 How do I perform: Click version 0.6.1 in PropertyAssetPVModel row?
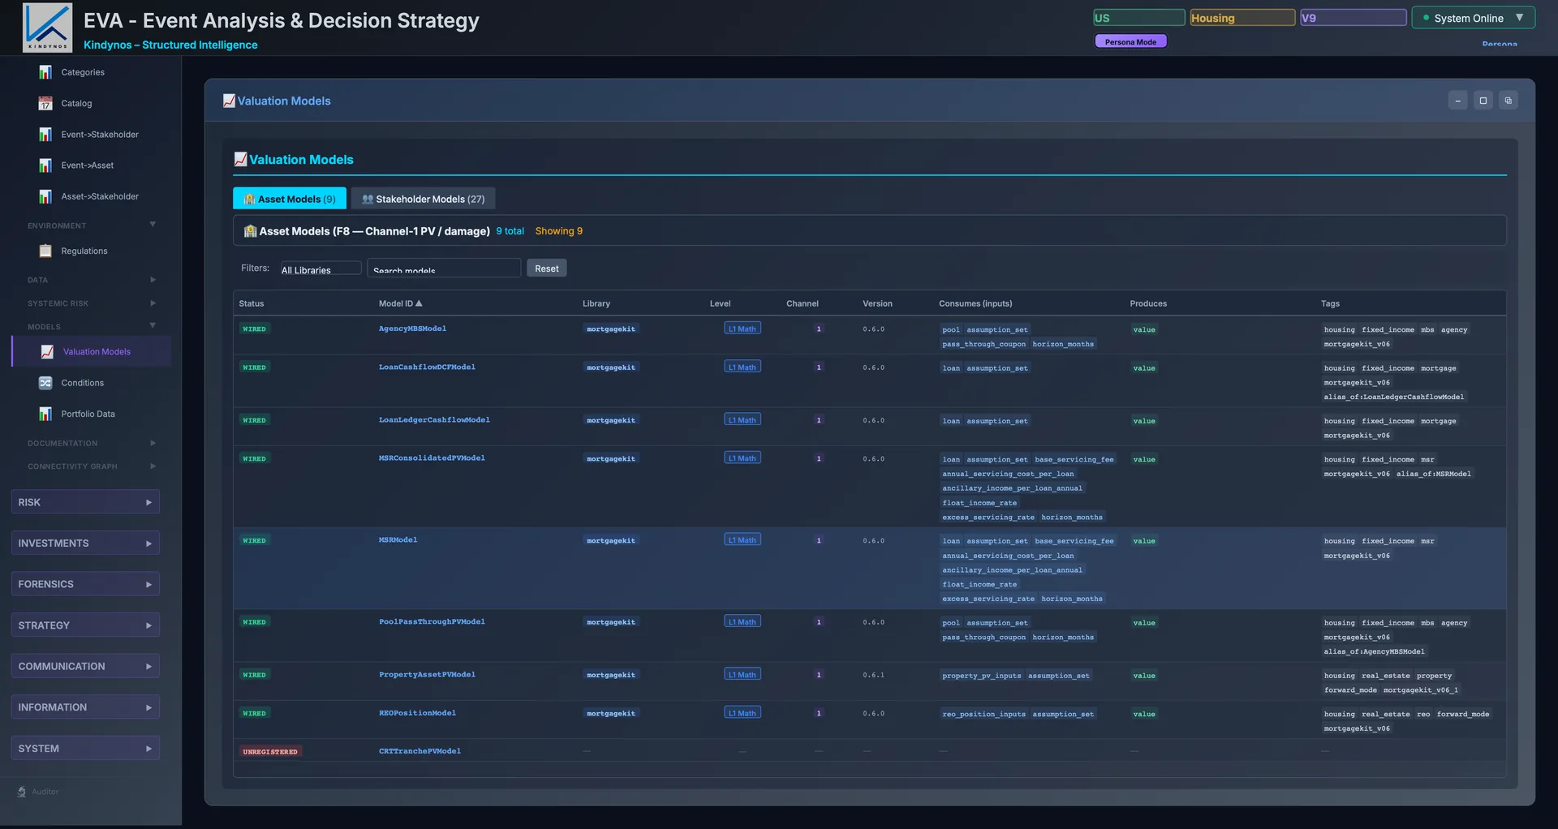pyautogui.click(x=874, y=675)
